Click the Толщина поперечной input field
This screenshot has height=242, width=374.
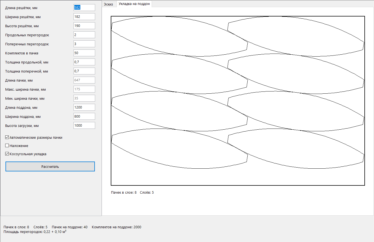(84, 71)
